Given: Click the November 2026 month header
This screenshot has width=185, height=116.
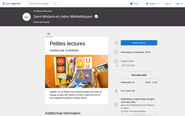Looking at the screenshot, I should click(x=139, y=75).
